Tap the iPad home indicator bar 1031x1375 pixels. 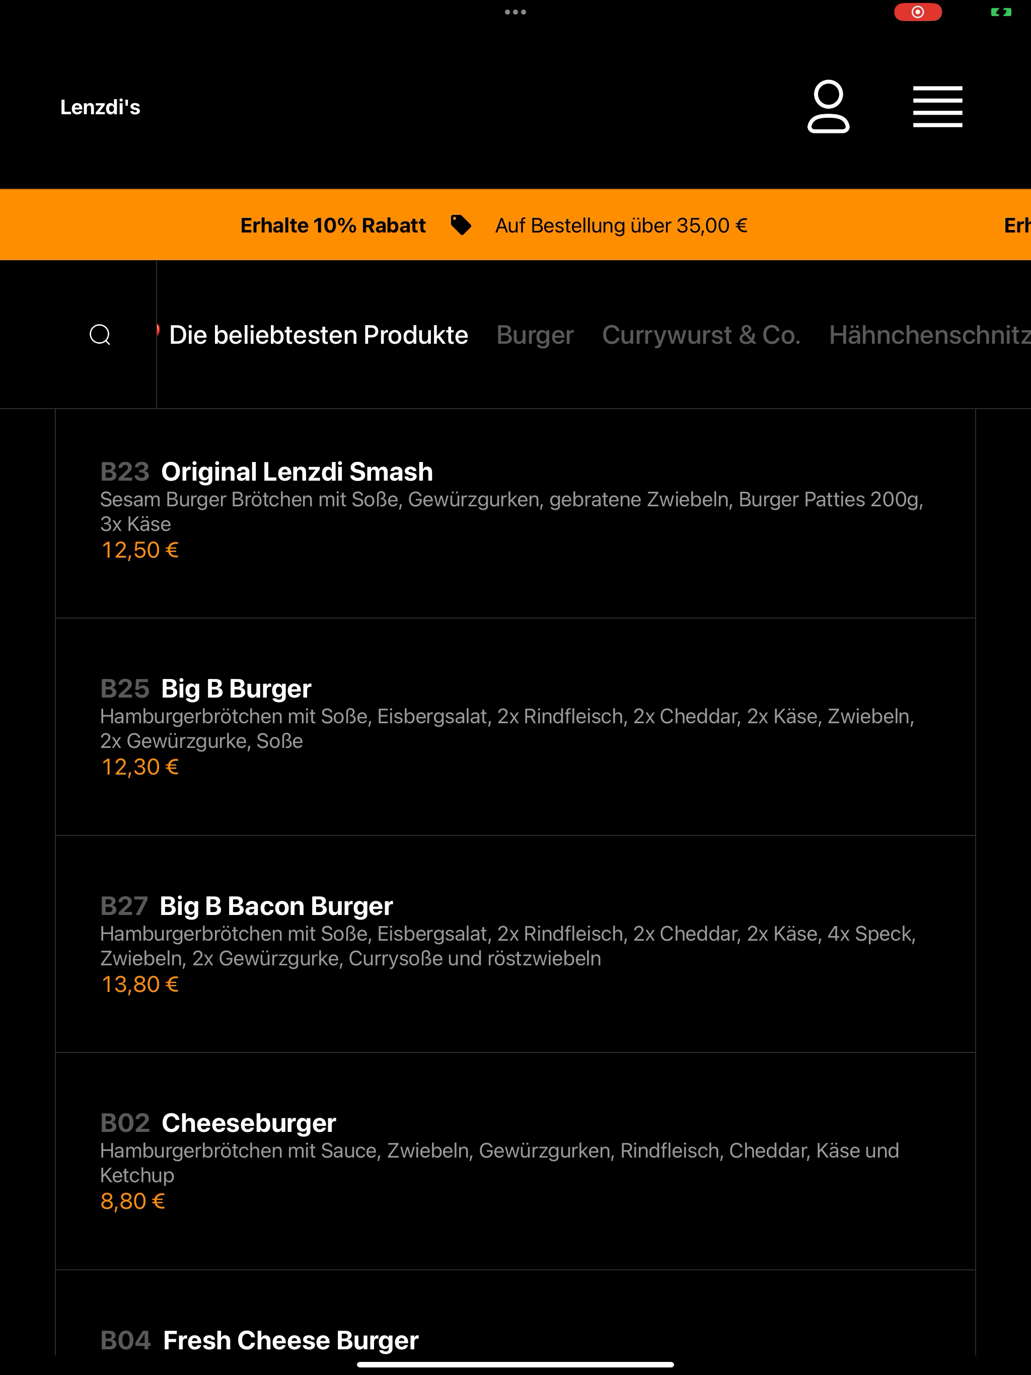pos(515,1365)
